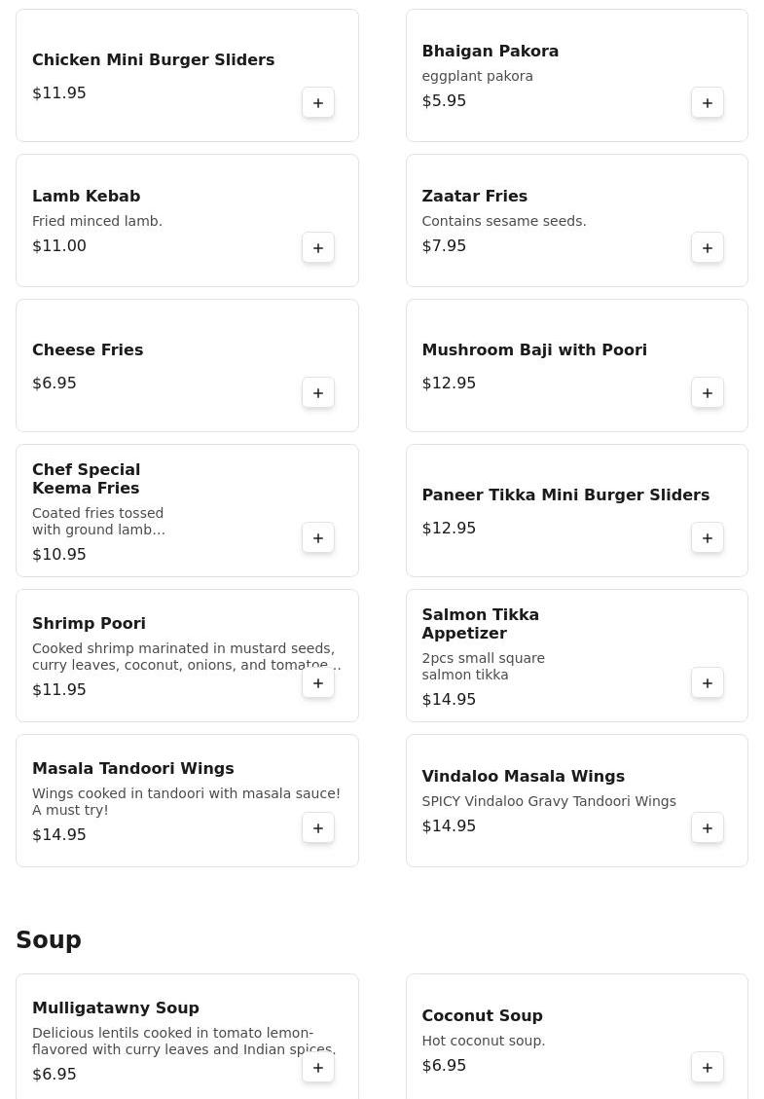Image resolution: width=764 pixels, height=1099 pixels.
Task: Add Chicken Mini Burger Sliders to cart
Action: 318,103
